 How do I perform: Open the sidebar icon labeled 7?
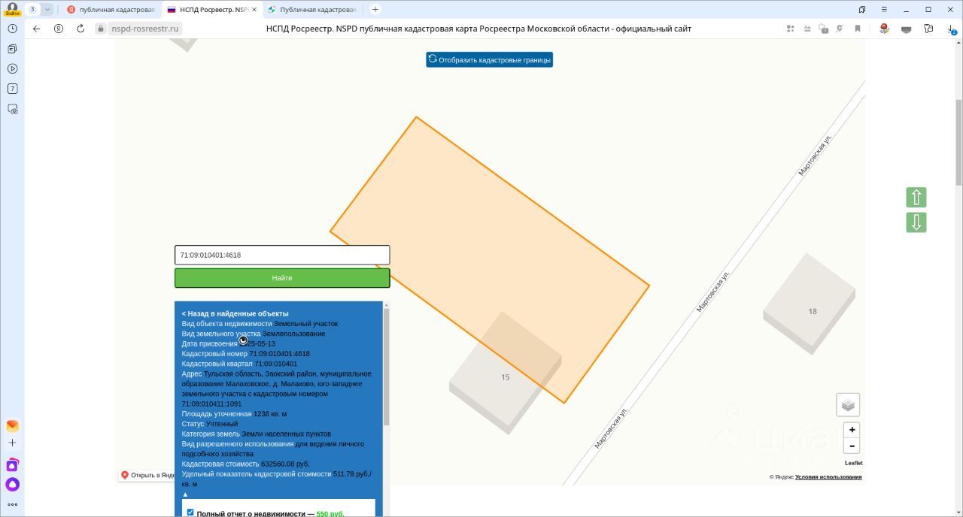[12, 89]
